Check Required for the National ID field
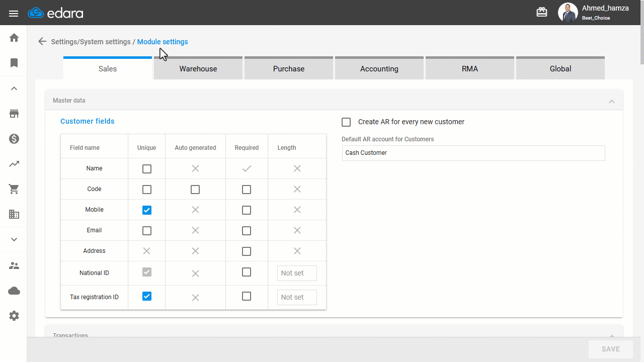 click(247, 272)
